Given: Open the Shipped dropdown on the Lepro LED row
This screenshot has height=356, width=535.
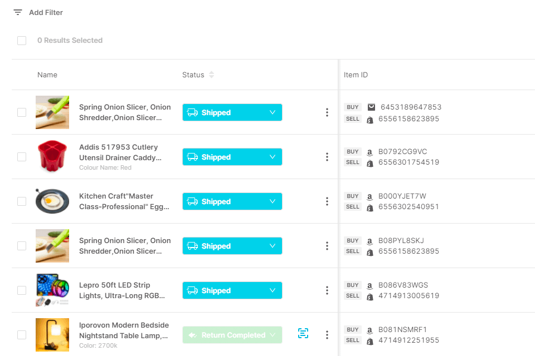Looking at the screenshot, I should [273, 290].
